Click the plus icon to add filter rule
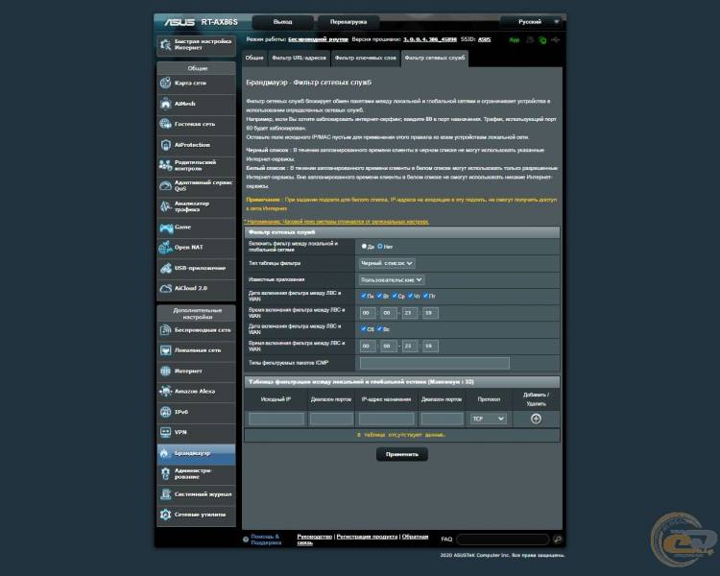 click(536, 419)
